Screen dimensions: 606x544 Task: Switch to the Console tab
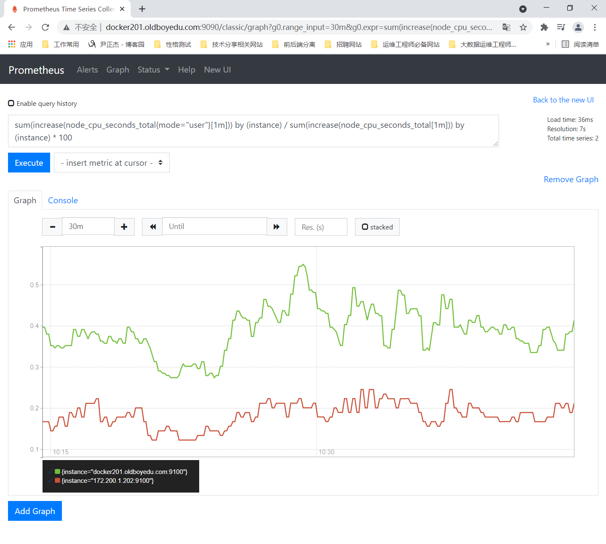pyautogui.click(x=63, y=200)
